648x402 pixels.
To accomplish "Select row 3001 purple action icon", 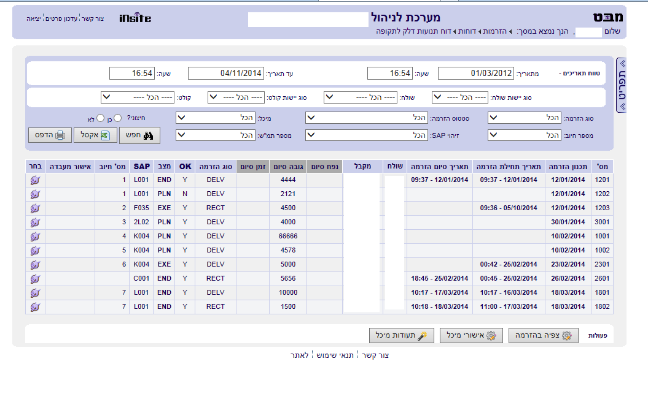I will point(35,222).
